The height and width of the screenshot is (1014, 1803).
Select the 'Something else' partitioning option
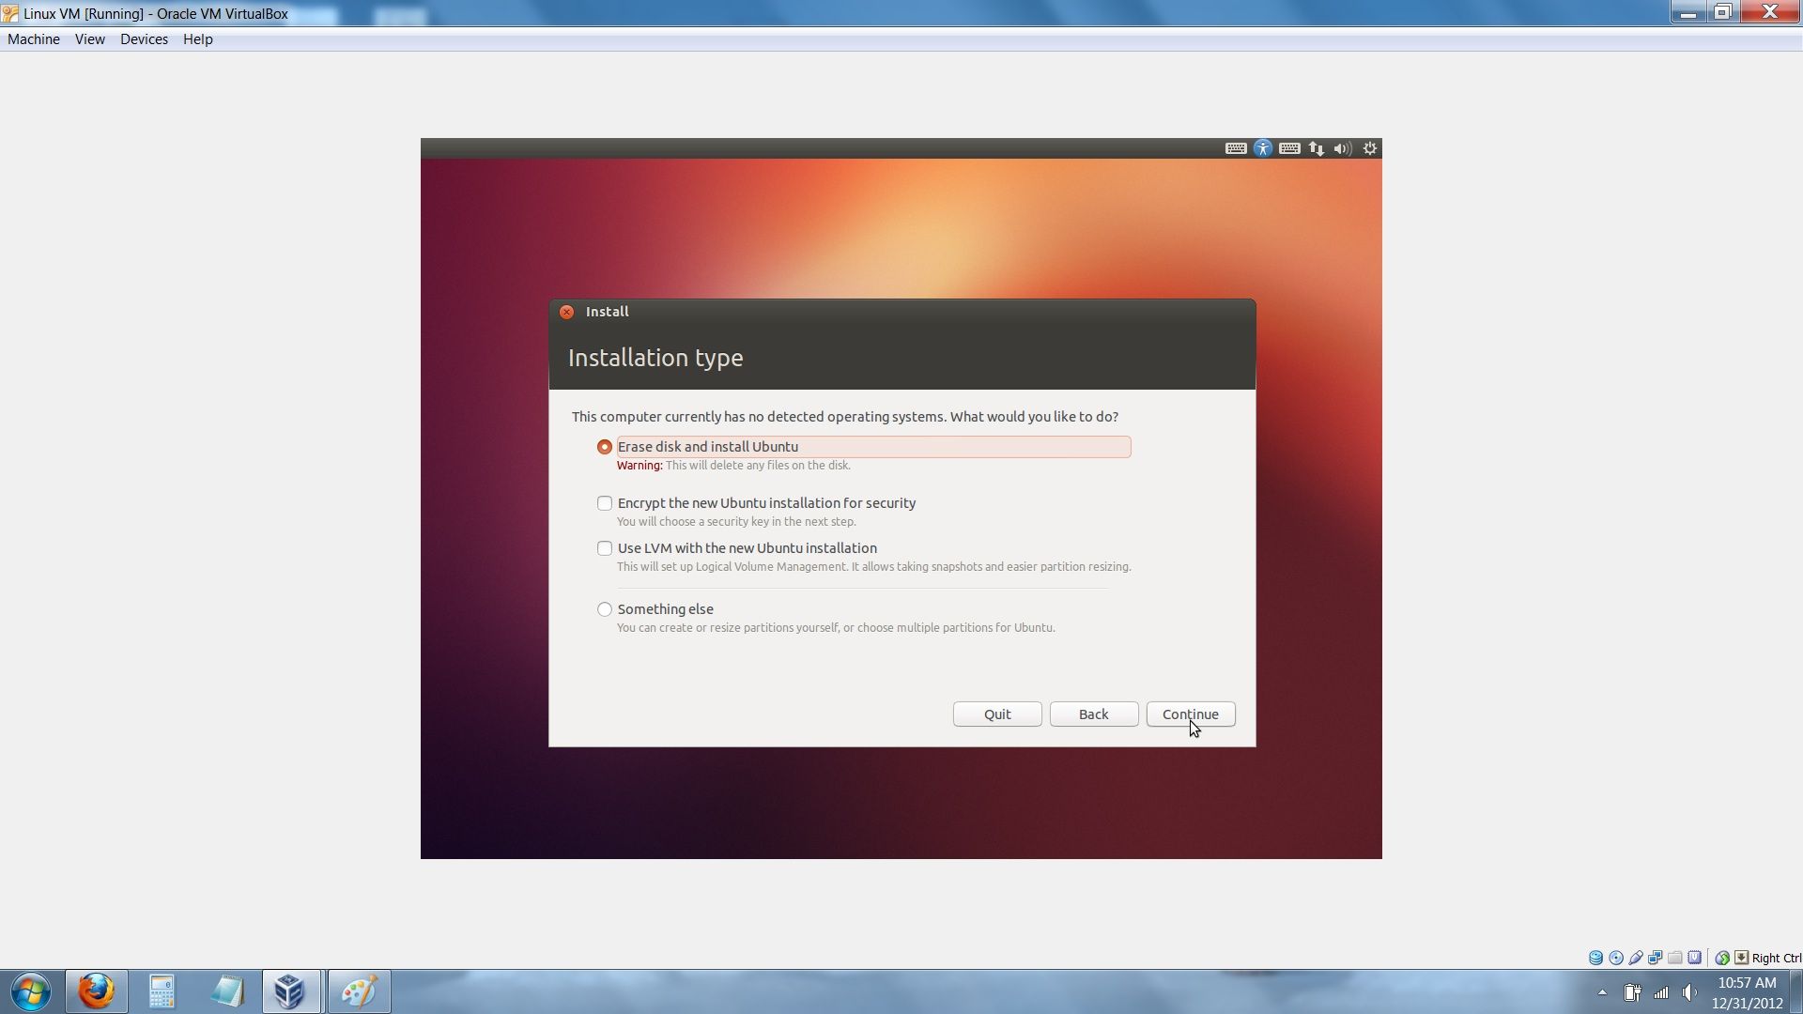604,609
